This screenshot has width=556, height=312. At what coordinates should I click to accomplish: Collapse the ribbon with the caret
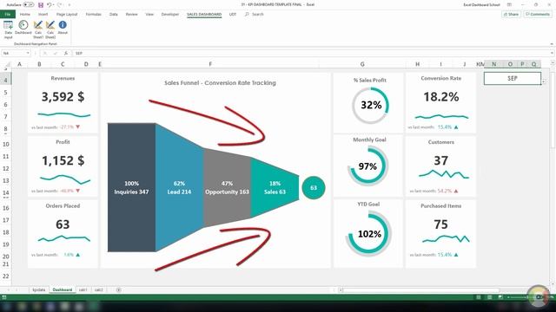tap(552, 44)
